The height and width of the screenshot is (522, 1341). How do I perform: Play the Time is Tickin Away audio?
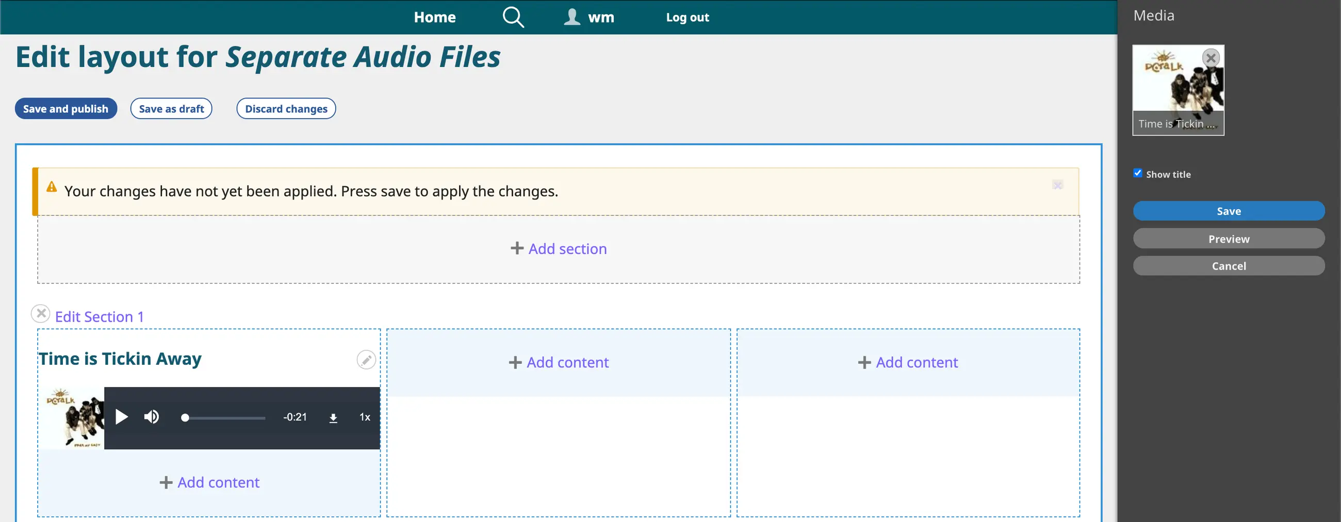point(121,417)
